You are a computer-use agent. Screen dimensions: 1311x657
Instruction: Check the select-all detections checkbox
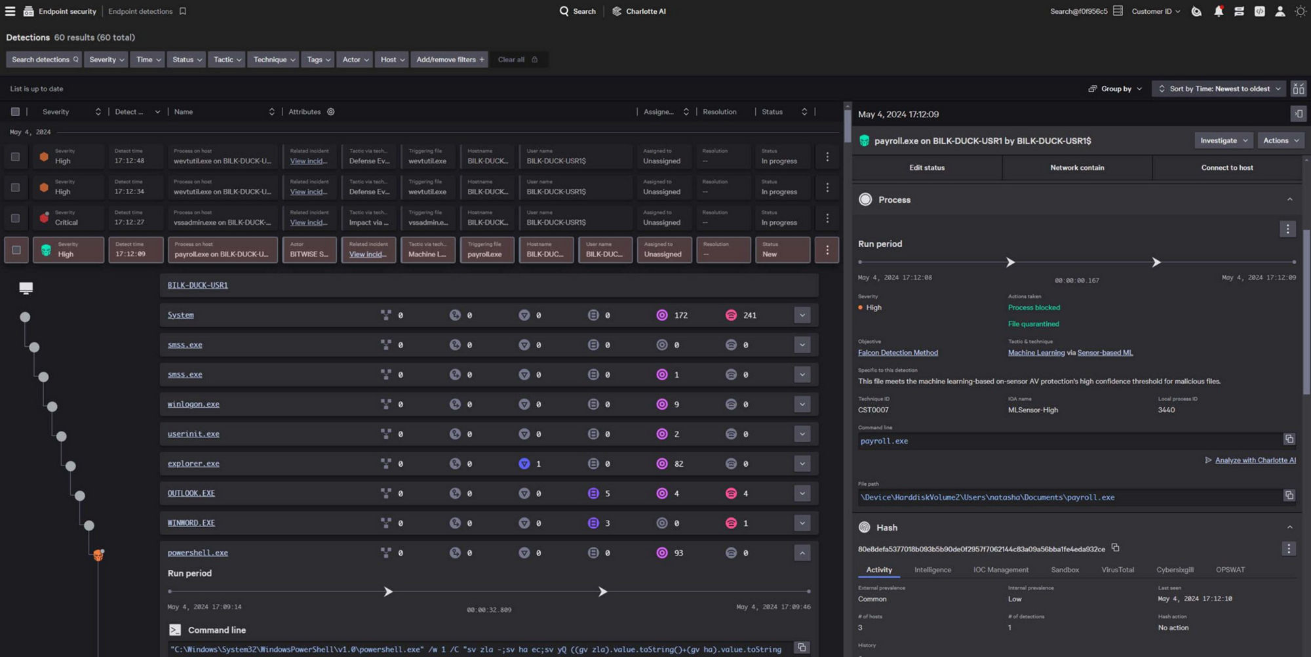click(15, 112)
